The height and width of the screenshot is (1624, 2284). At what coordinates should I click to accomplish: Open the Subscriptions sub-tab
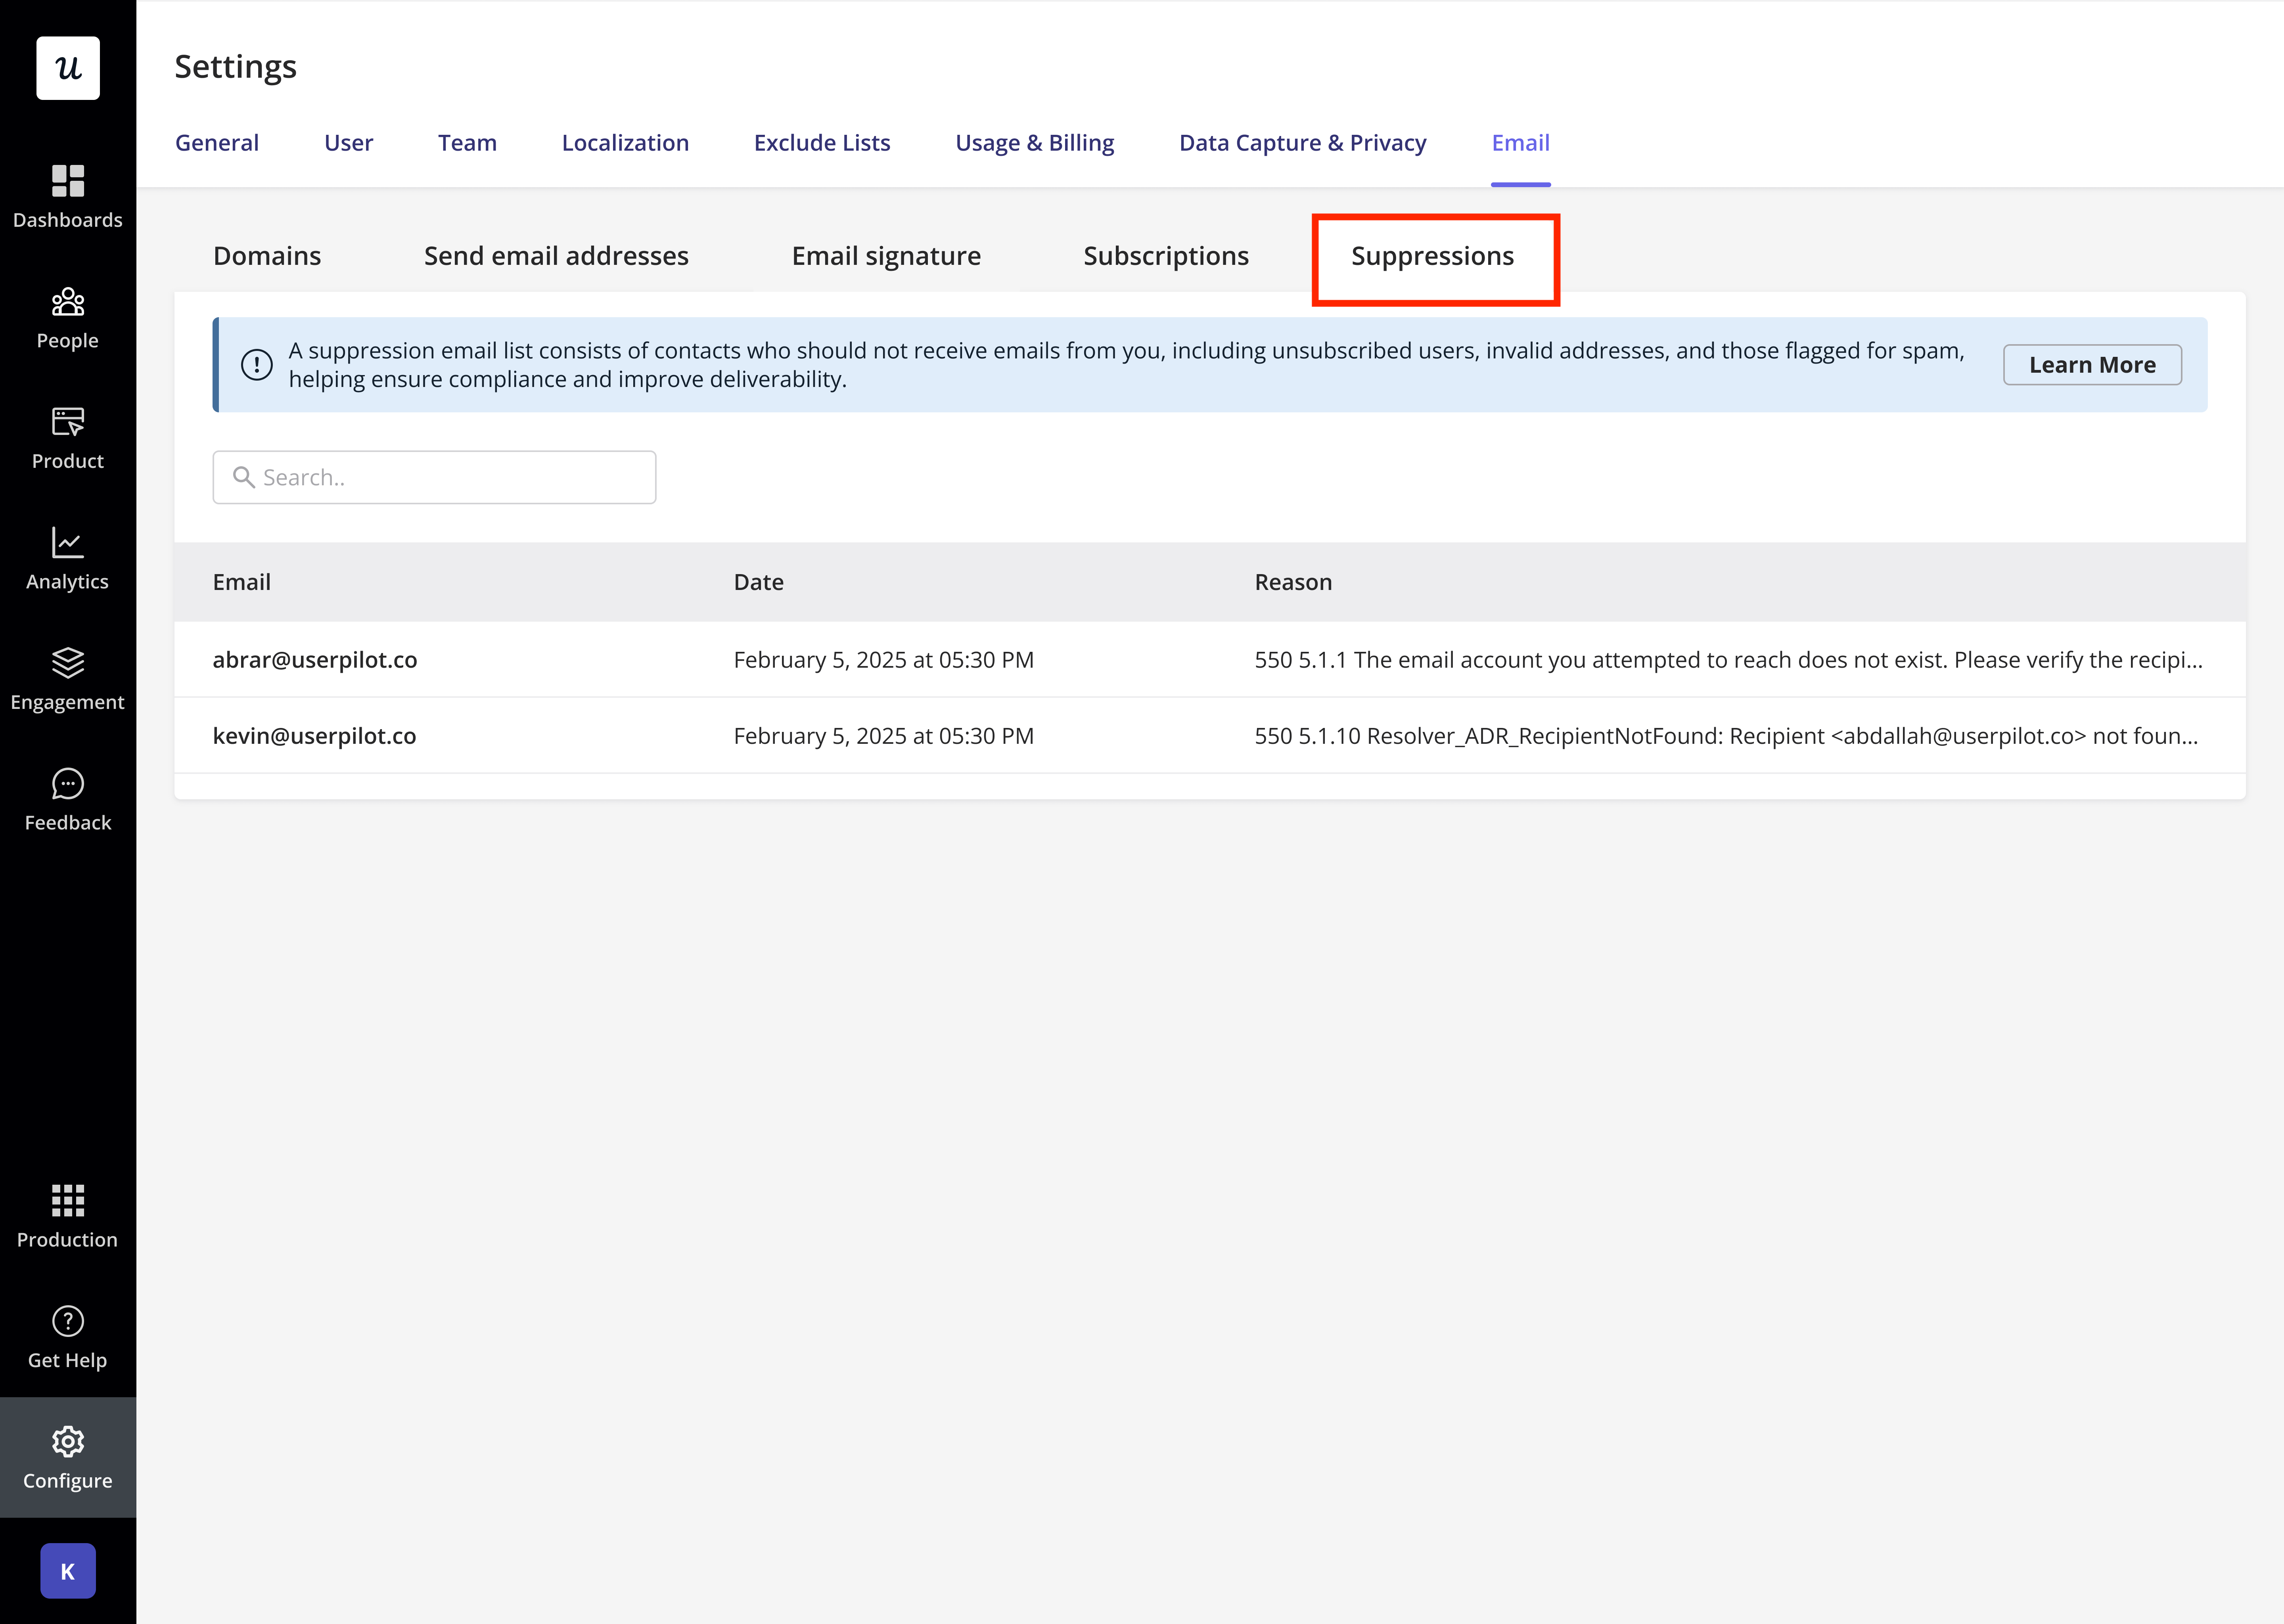(x=1166, y=256)
